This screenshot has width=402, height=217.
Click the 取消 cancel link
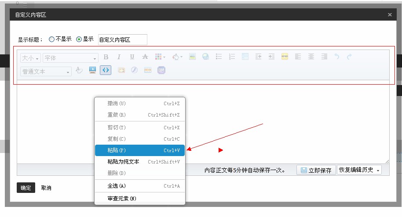coord(46,188)
